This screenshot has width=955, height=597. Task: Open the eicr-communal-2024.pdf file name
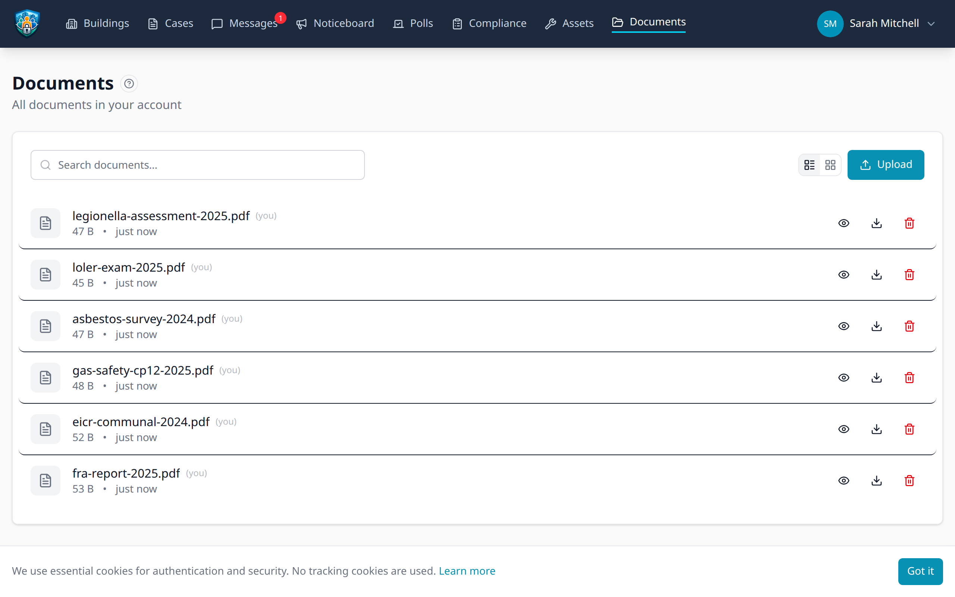coord(141,422)
